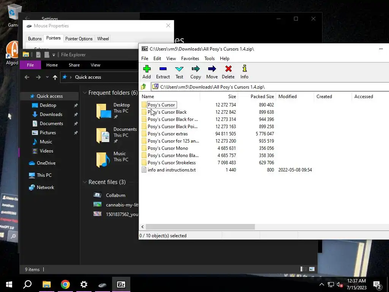Click the 7-Zip archive path address field
This screenshot has width=389, height=292.
(x=270, y=87)
